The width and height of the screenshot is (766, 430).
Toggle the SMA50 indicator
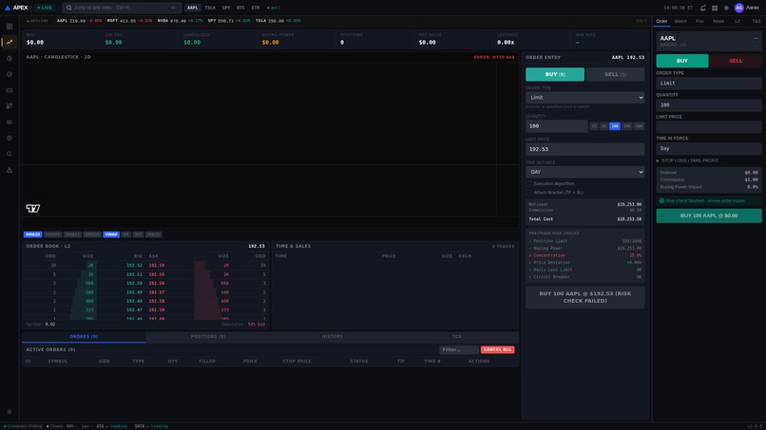click(53, 234)
